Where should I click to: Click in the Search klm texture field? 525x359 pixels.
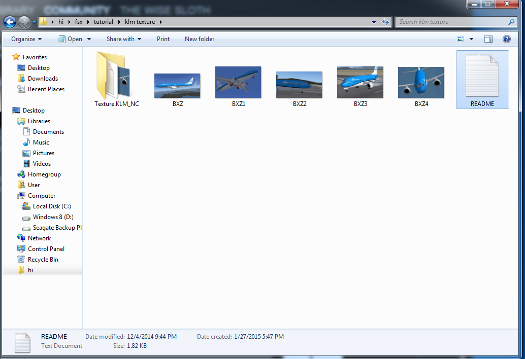pyautogui.click(x=452, y=22)
